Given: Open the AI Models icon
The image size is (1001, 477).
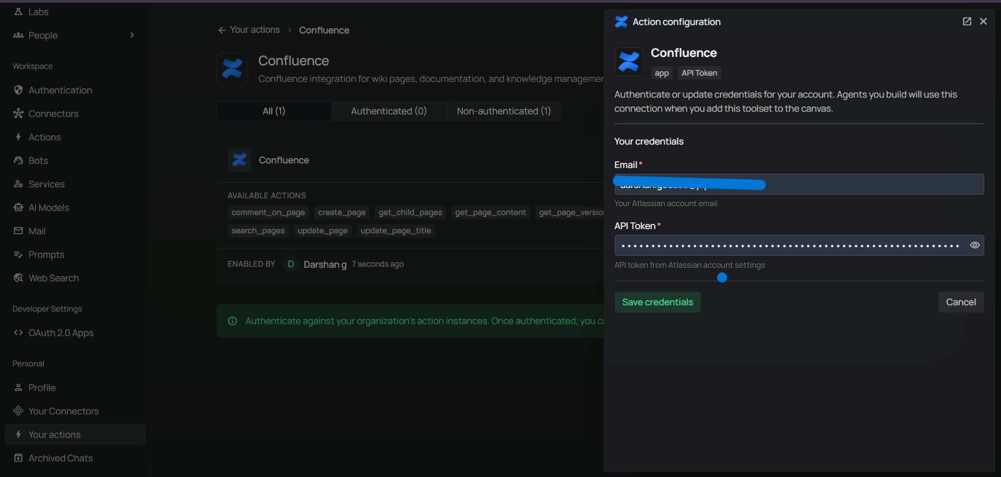Looking at the screenshot, I should (18, 207).
